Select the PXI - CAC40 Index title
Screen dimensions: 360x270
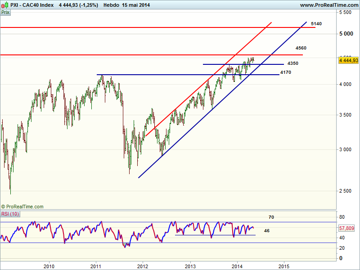32,5
